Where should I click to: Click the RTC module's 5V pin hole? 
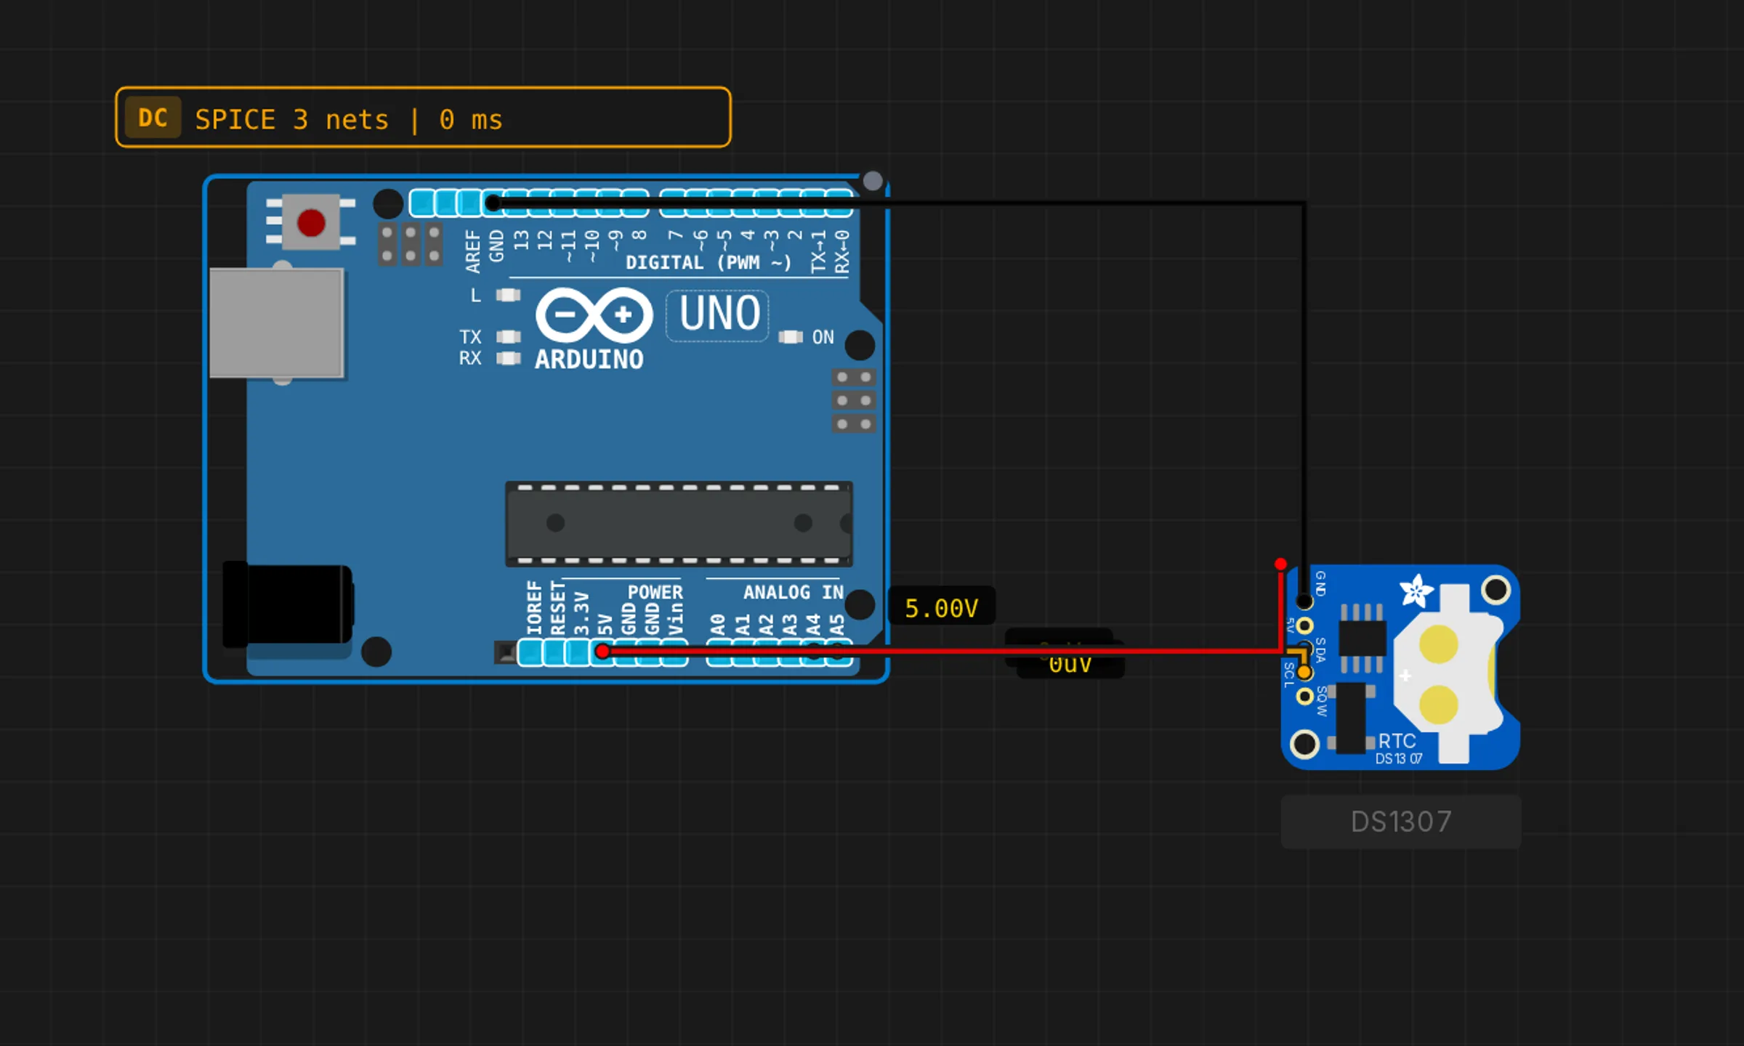[1304, 625]
